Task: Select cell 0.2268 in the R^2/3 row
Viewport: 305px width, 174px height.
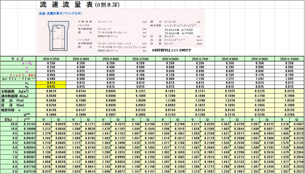Action: point(290,115)
